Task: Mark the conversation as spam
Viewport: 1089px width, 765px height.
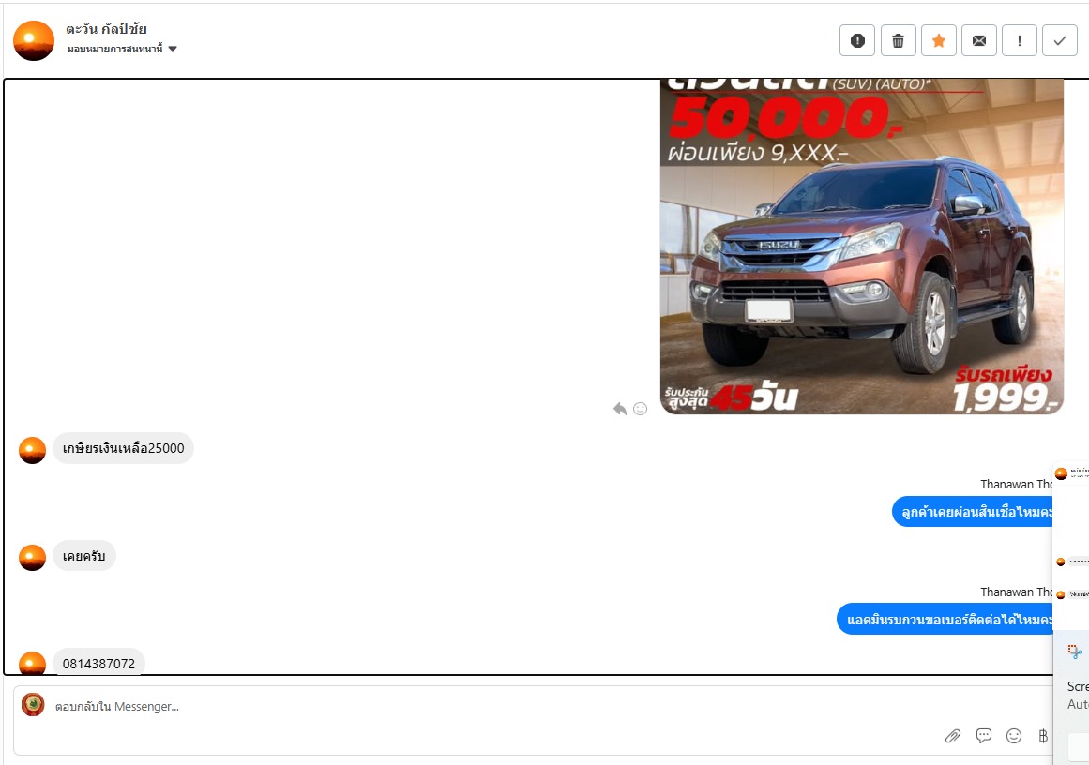Action: [x=857, y=40]
